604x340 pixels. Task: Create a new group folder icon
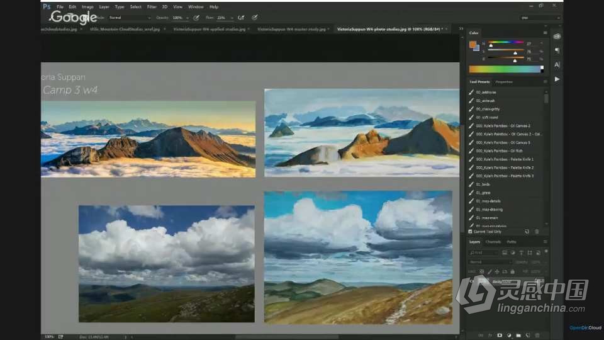(518, 336)
